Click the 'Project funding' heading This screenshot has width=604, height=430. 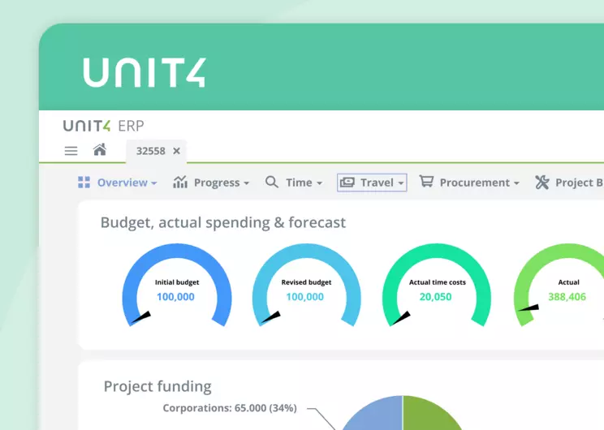[157, 386]
